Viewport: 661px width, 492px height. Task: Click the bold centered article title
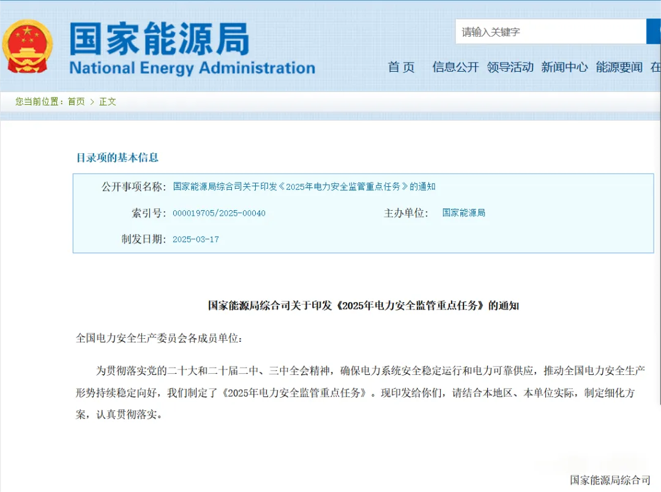[363, 306]
